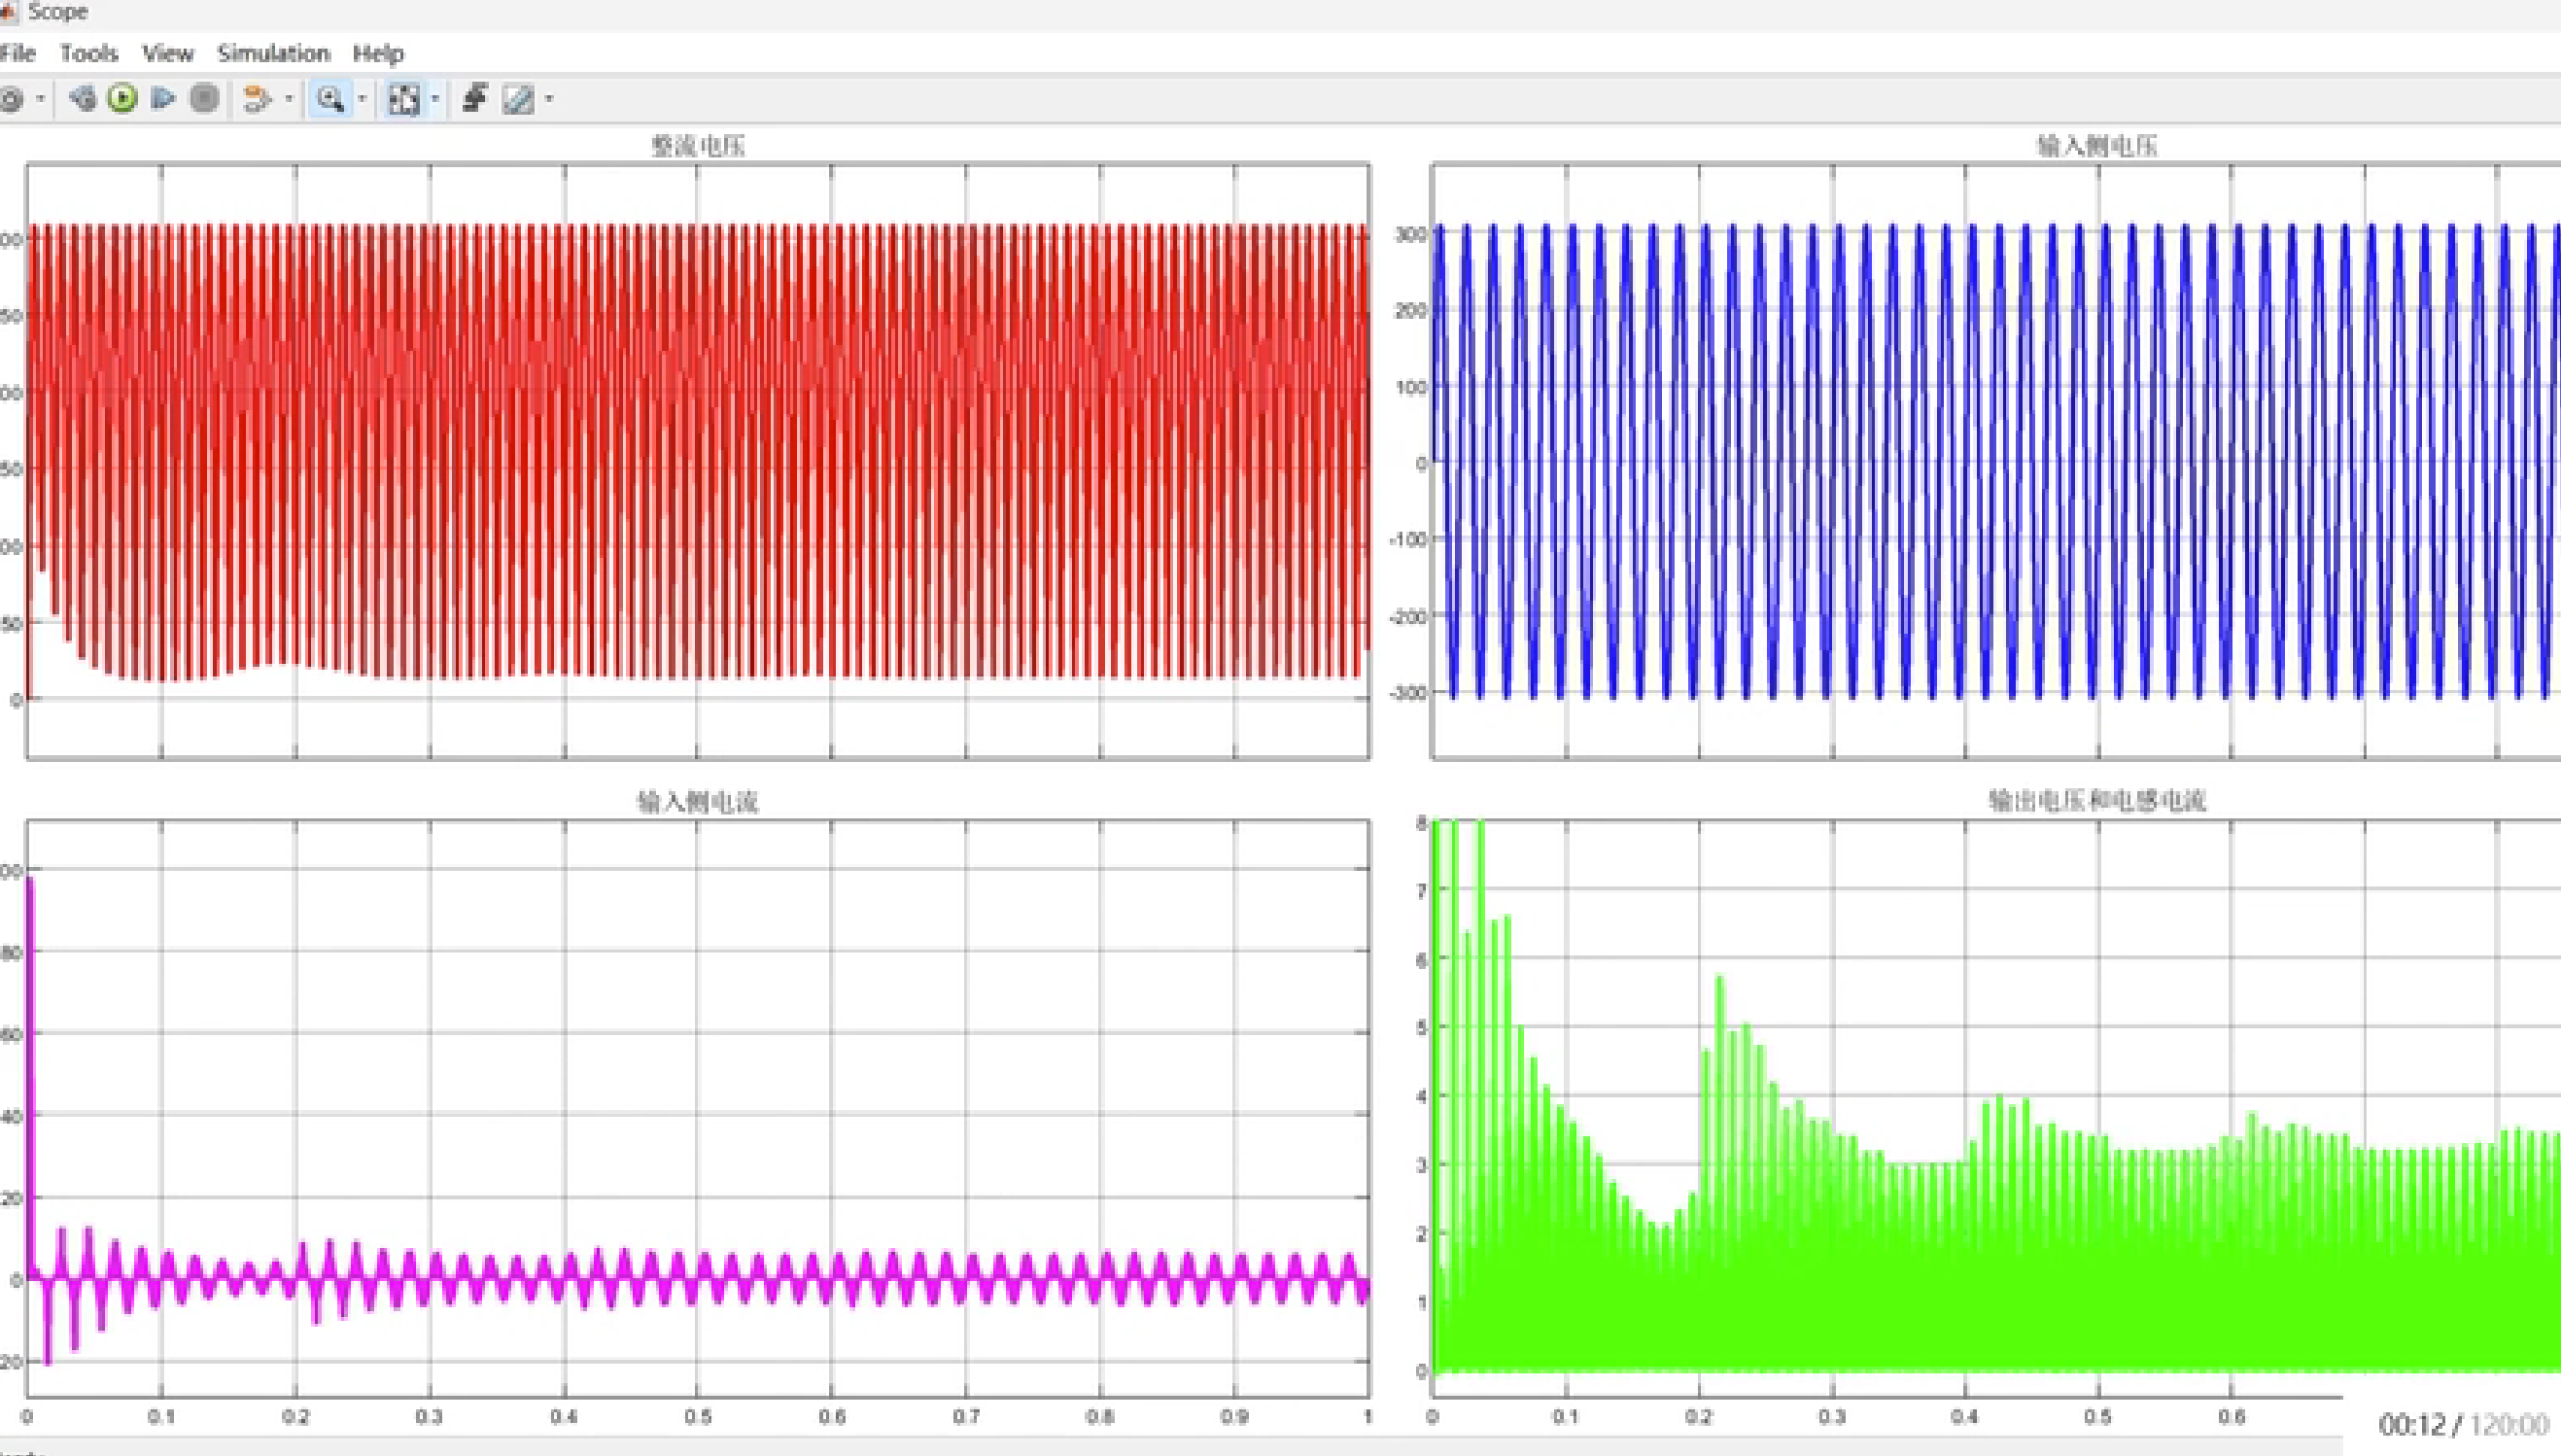Open the Zoom tool dropdown arrow

(x=362, y=99)
